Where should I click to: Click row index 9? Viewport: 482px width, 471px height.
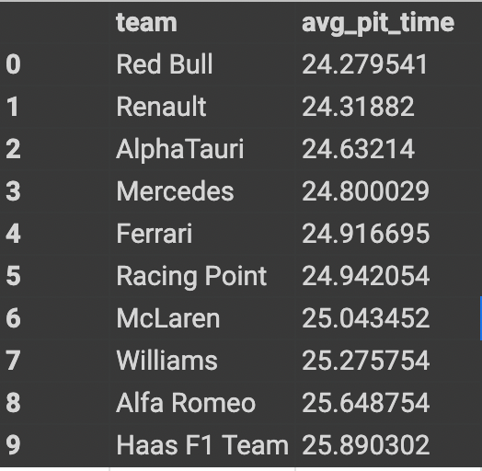[13, 445]
